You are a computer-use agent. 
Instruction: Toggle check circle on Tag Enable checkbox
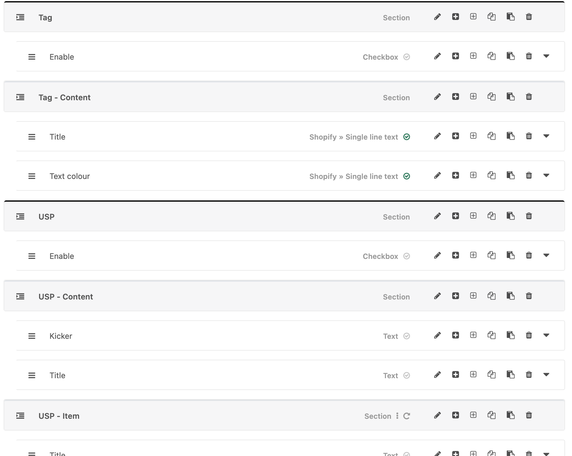pyautogui.click(x=407, y=57)
